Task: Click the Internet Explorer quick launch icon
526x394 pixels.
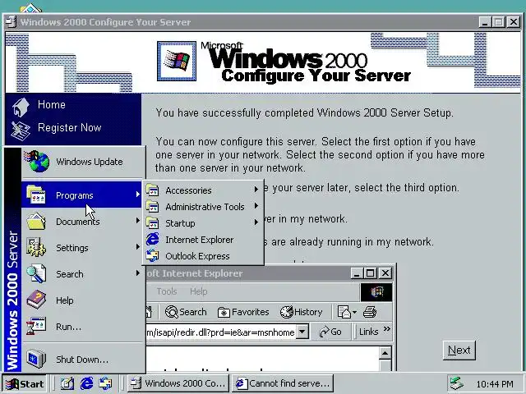Action: (86, 383)
